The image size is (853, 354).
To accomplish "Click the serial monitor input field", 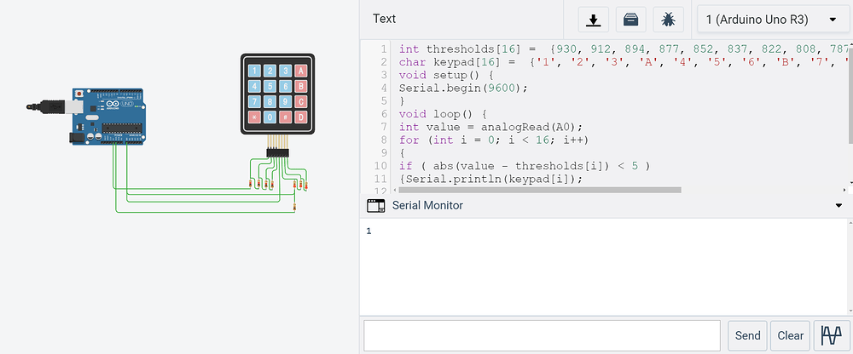I will pos(543,335).
